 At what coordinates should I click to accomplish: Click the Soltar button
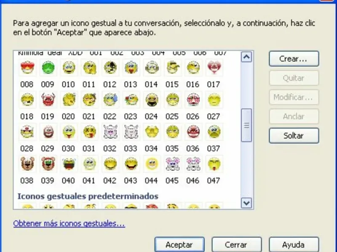[x=294, y=136]
